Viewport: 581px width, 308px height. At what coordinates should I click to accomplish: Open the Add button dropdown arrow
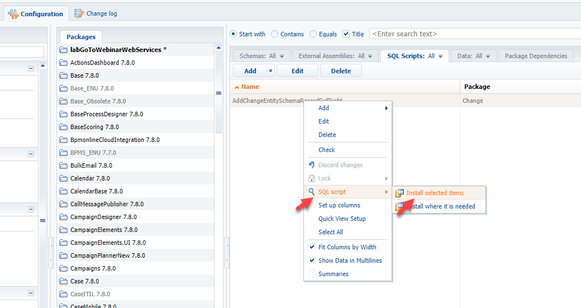(270, 70)
